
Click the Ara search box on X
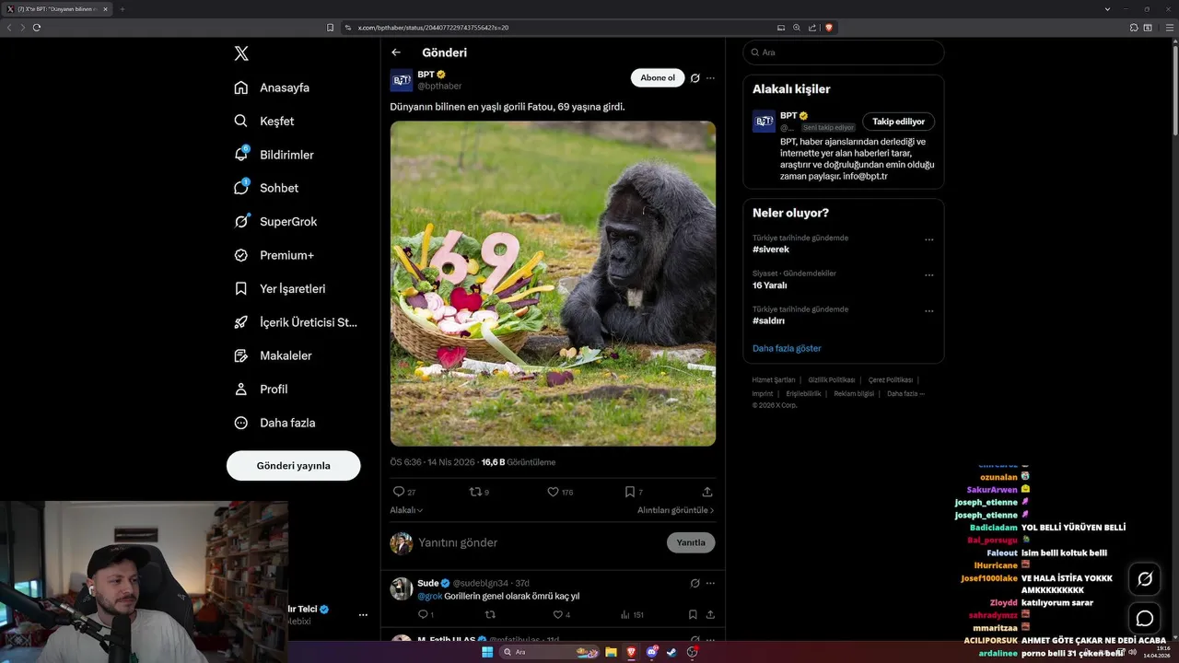(844, 52)
